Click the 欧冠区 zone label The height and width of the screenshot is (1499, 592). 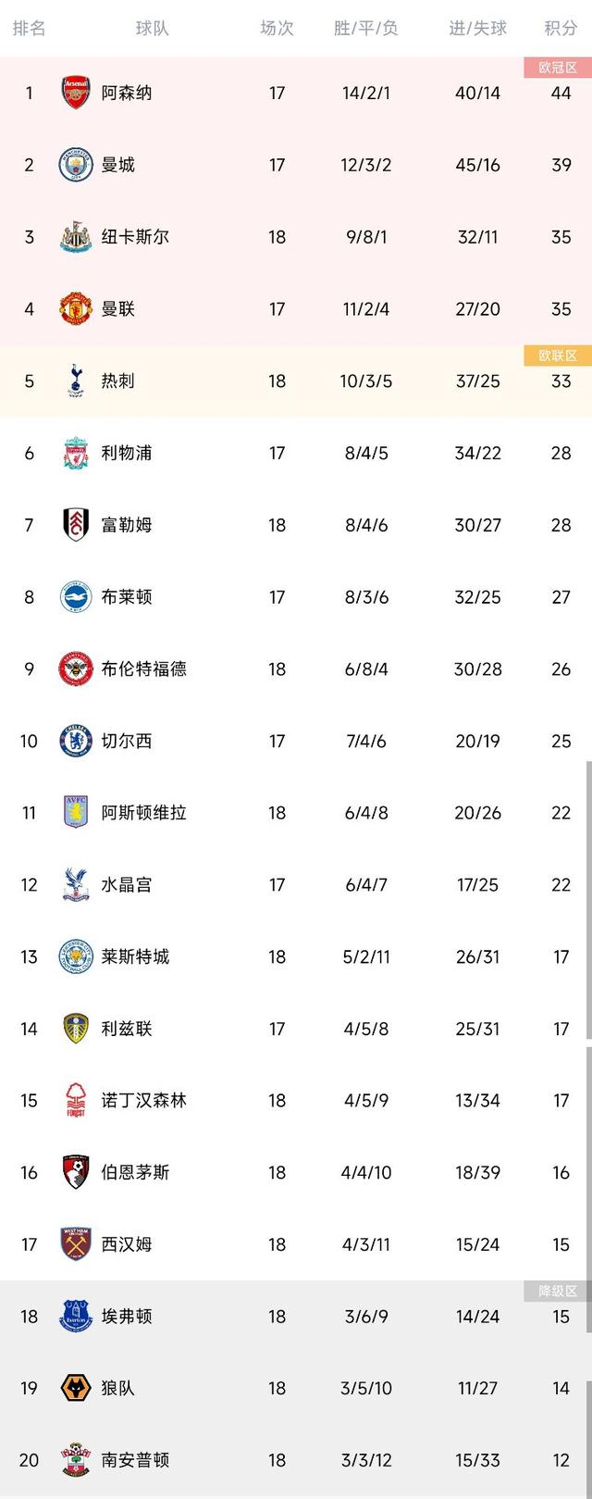pyautogui.click(x=558, y=68)
